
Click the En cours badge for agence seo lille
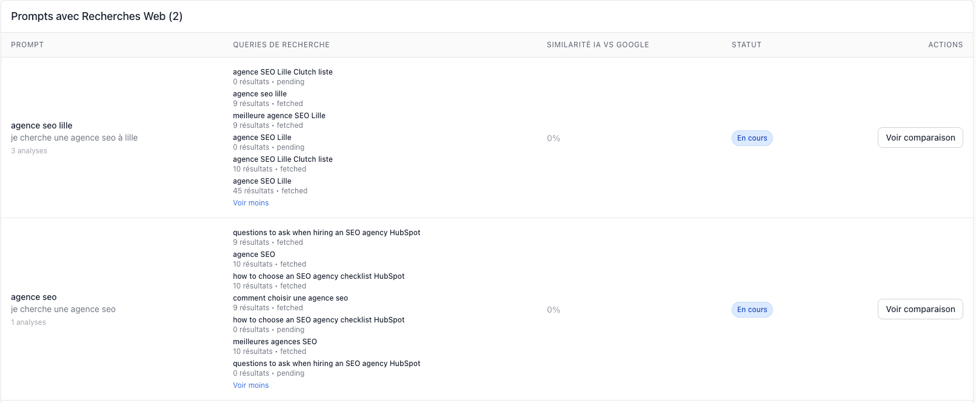pos(752,138)
